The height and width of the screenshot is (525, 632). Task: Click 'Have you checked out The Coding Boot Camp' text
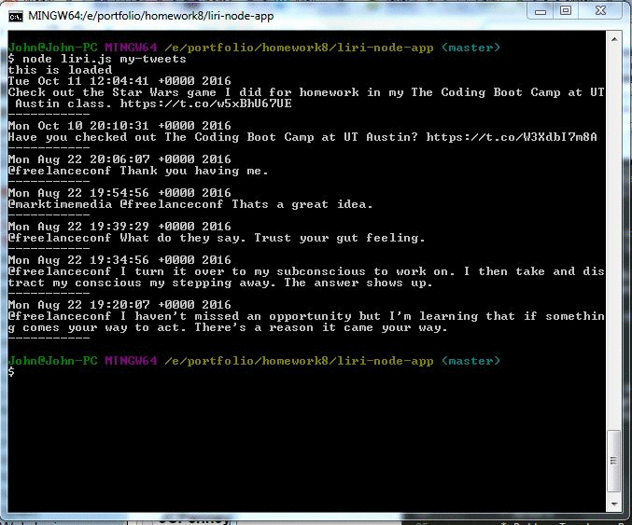(x=161, y=137)
